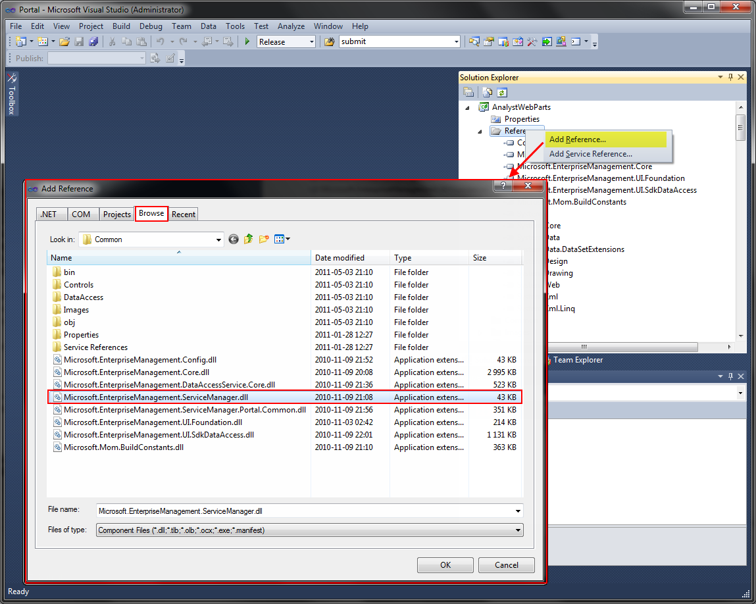The width and height of the screenshot is (756, 604).
Task: Open the Debug menu
Action: 151,26
